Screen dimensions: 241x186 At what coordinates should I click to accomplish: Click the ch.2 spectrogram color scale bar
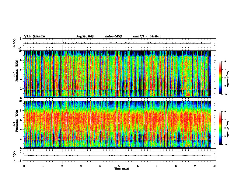220,128
